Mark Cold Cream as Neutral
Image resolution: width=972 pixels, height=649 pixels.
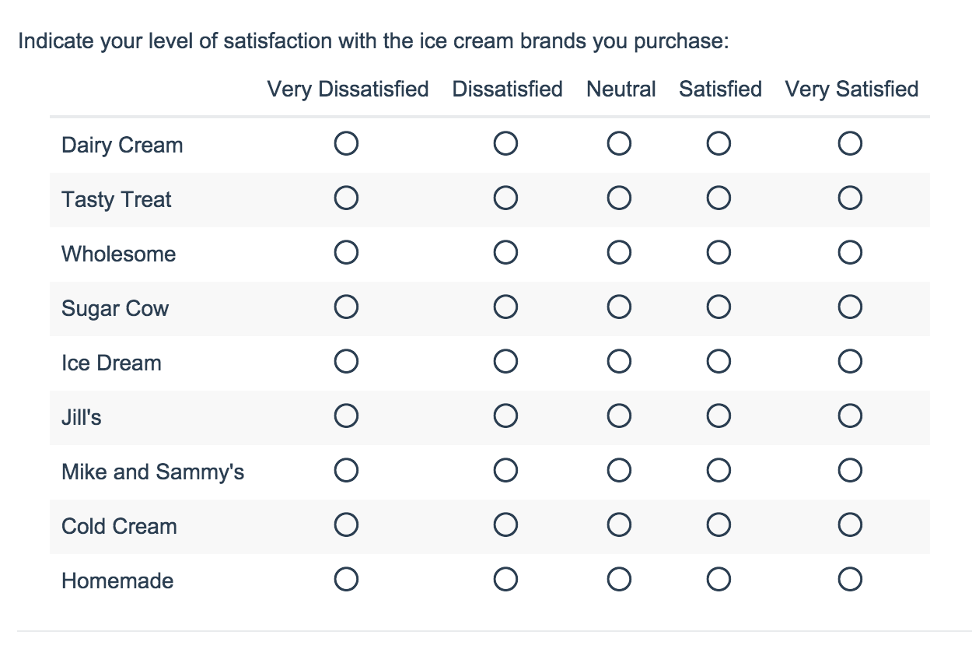tap(619, 525)
